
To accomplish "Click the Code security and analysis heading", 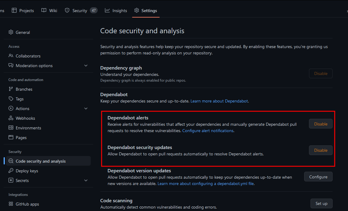I will 142,31.
